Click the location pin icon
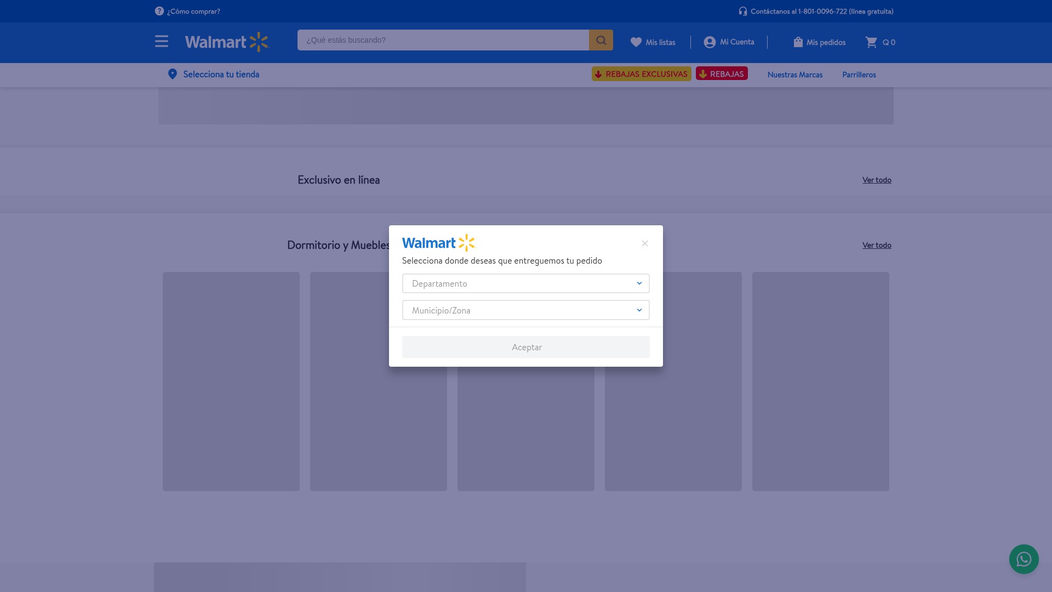 pos(172,74)
